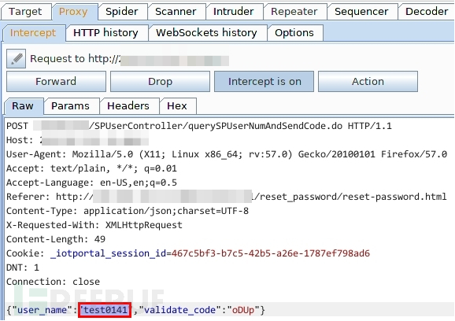This screenshot has height=321, width=455.
Task: Click the highlighted test0141 user_name value
Action: pyautogui.click(x=105, y=310)
